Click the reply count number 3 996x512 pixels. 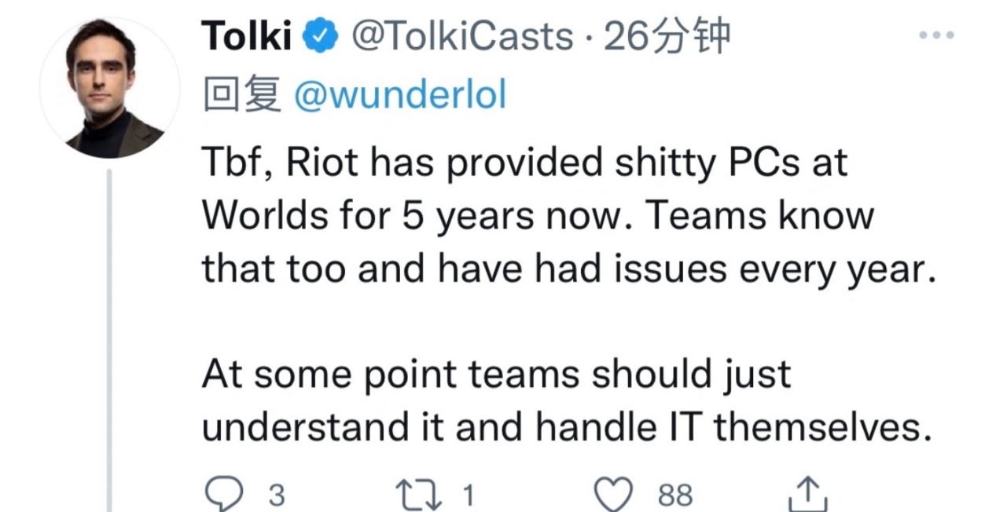point(276,496)
